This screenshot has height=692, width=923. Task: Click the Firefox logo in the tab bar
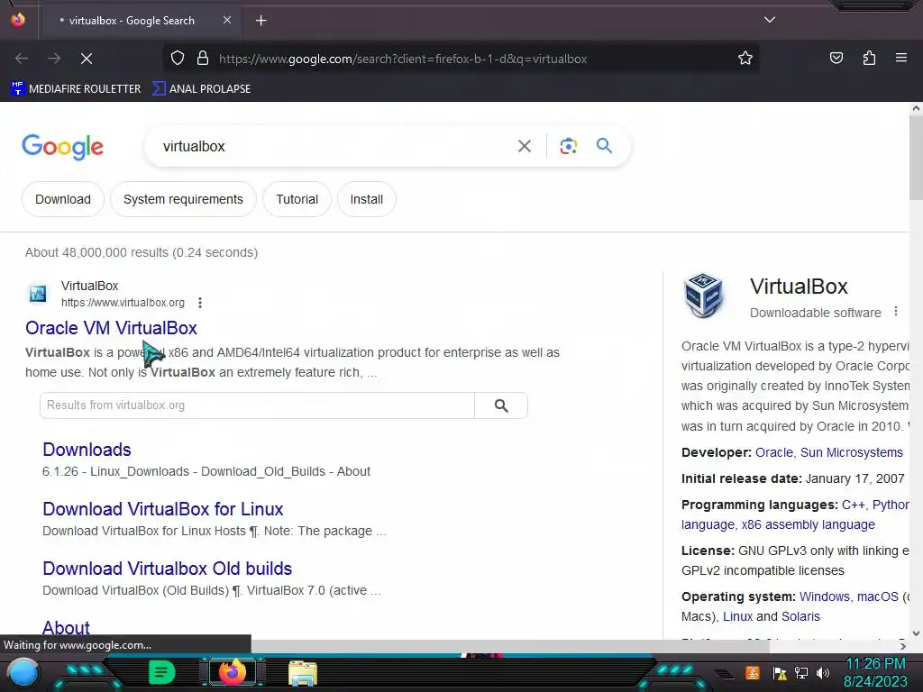point(18,20)
